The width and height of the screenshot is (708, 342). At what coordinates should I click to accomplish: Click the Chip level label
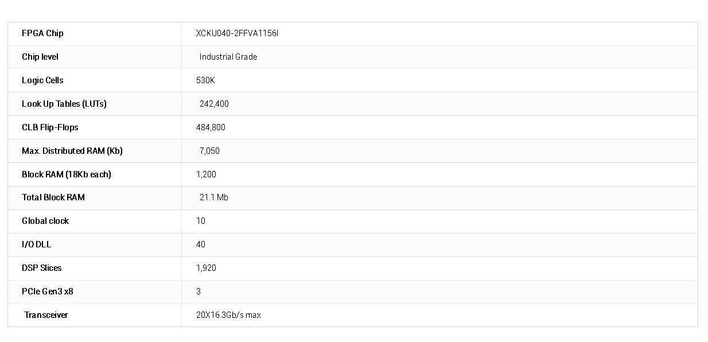[x=40, y=57]
